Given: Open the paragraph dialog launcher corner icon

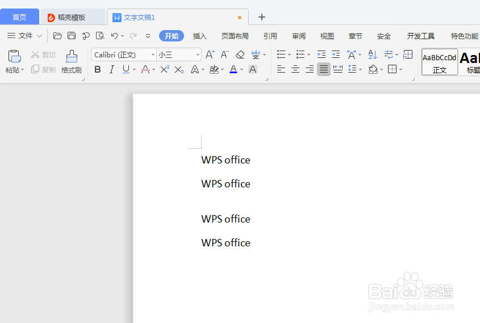Looking at the screenshot, I should click(414, 79).
